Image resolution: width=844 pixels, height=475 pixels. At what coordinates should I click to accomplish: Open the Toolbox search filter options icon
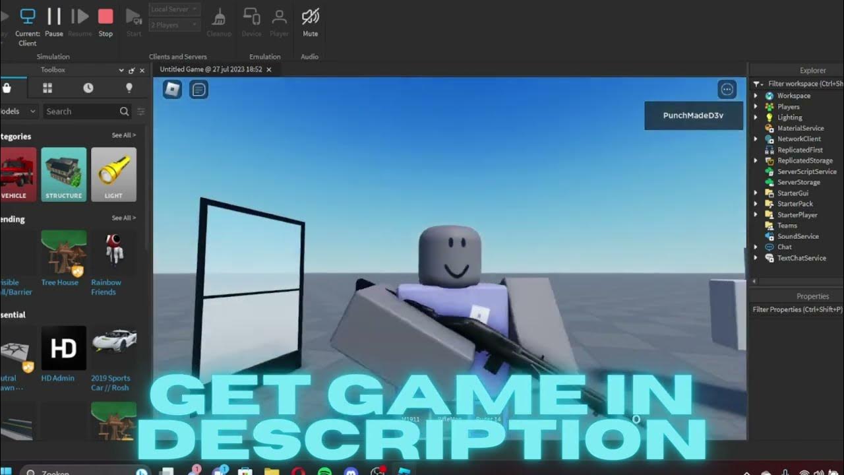click(x=141, y=111)
